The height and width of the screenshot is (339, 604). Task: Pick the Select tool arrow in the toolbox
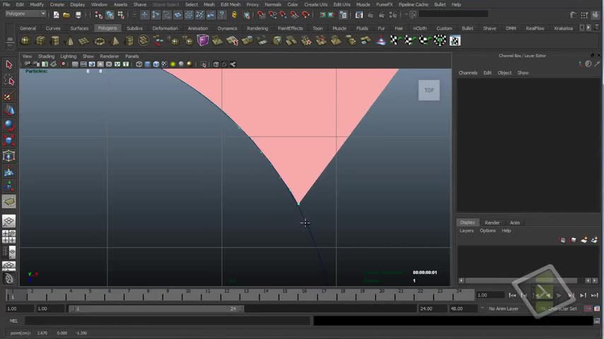(9, 65)
